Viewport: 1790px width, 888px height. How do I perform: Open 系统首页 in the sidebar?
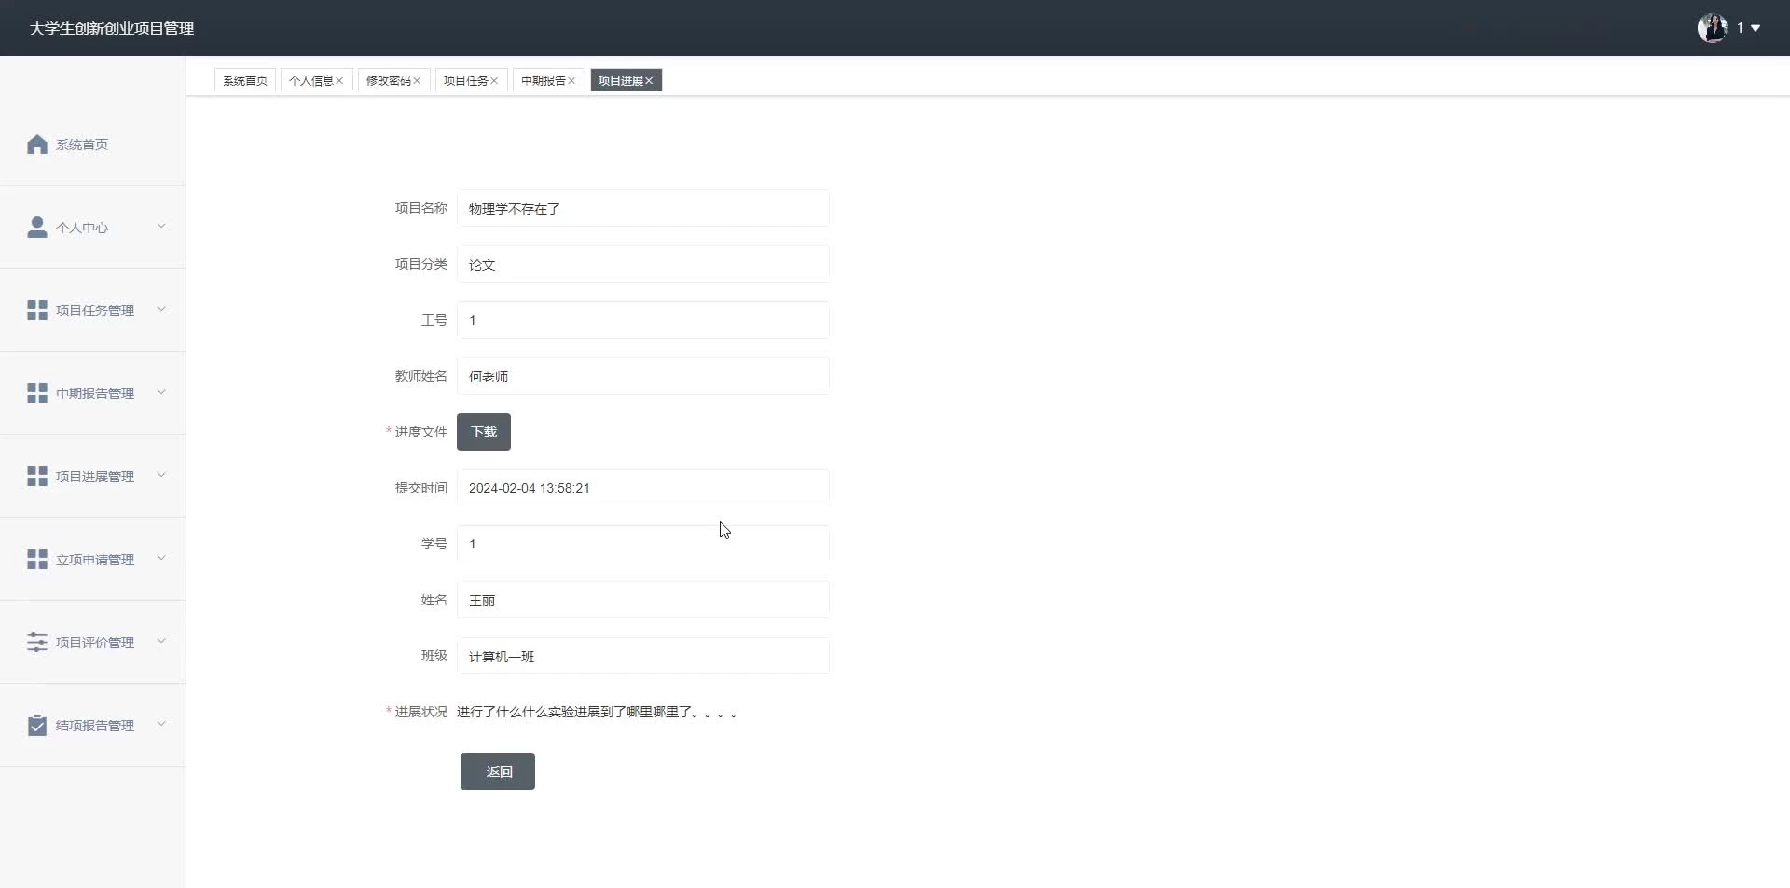pos(93,145)
